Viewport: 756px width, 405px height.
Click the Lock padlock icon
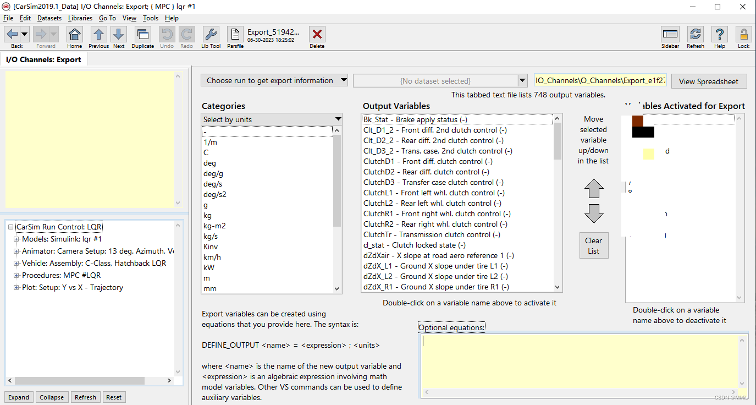[x=743, y=35]
